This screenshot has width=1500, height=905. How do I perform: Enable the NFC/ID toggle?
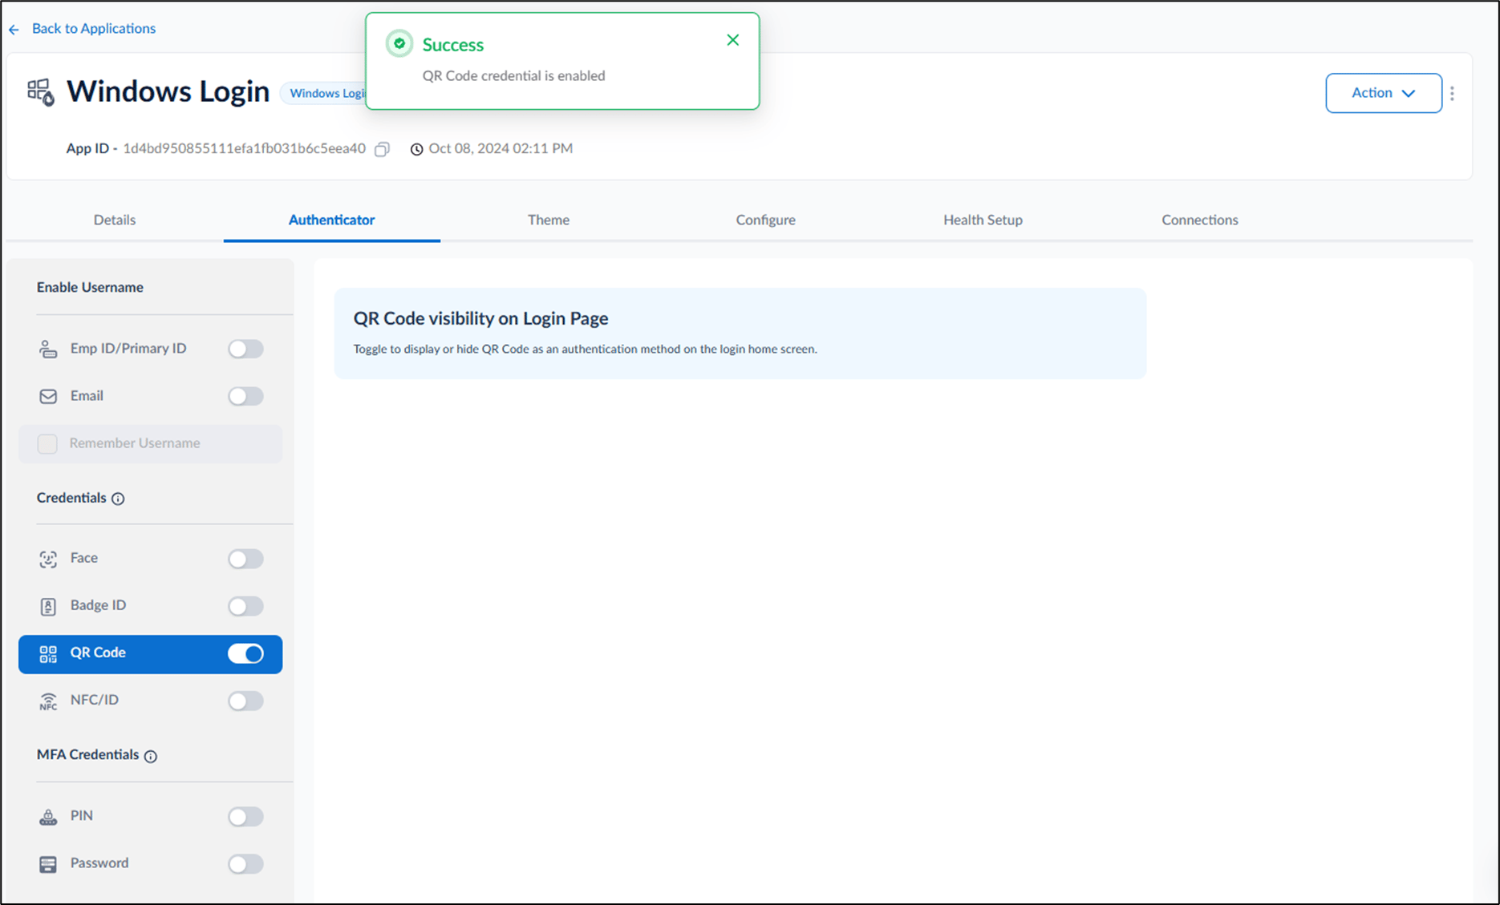tap(245, 701)
